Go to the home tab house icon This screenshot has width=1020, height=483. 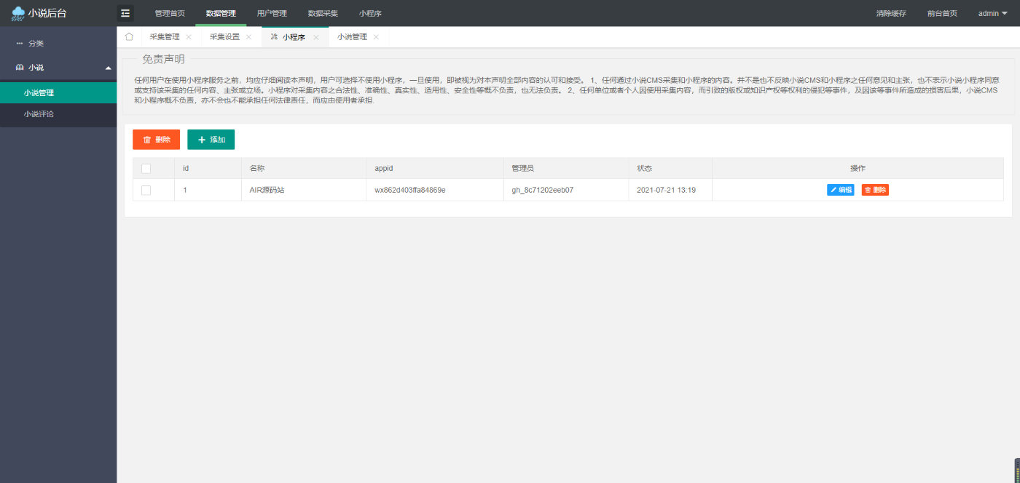129,36
